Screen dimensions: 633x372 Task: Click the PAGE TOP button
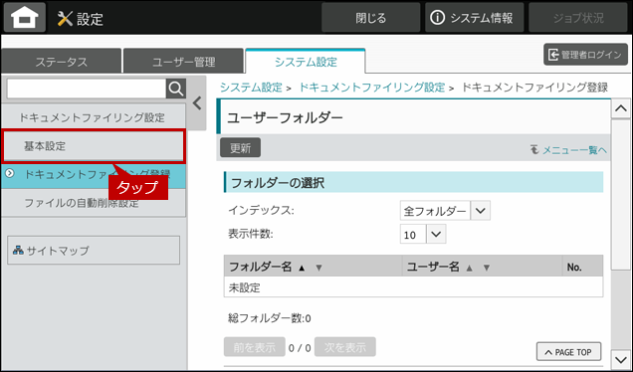coord(568,352)
